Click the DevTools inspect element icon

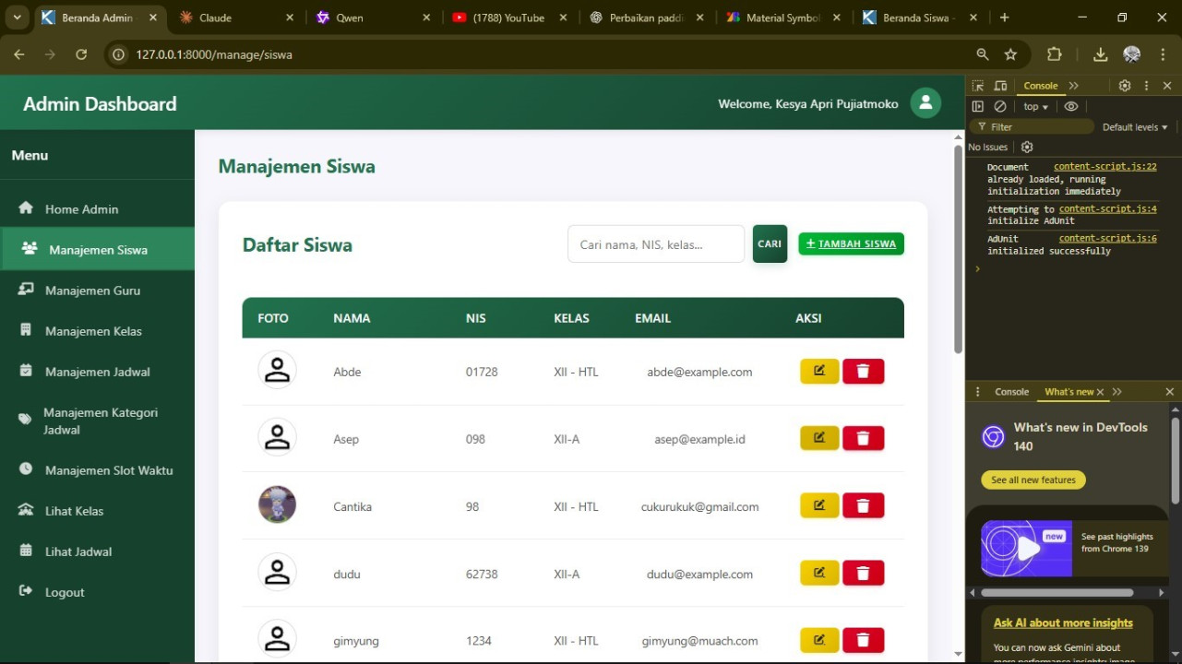978,86
